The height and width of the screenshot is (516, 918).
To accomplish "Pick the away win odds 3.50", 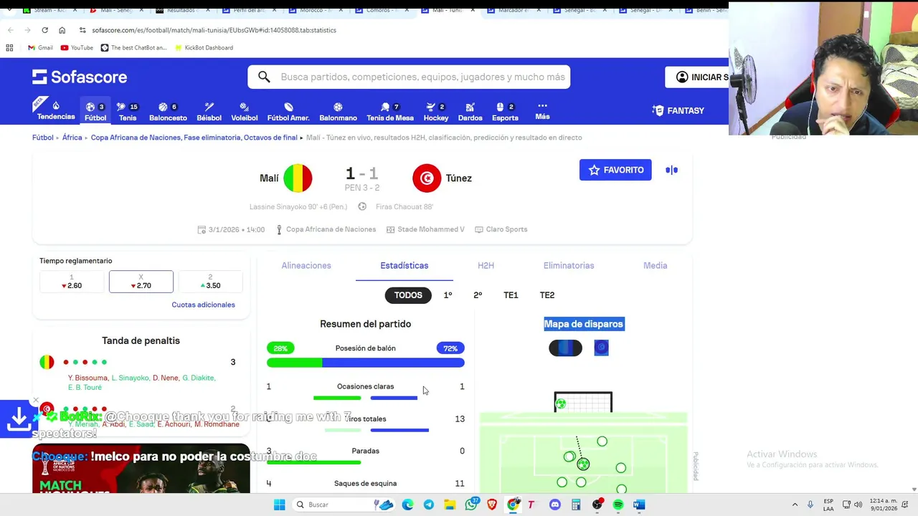I will 210,282.
